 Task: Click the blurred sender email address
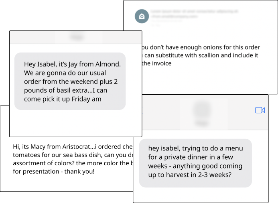click(x=174, y=16)
